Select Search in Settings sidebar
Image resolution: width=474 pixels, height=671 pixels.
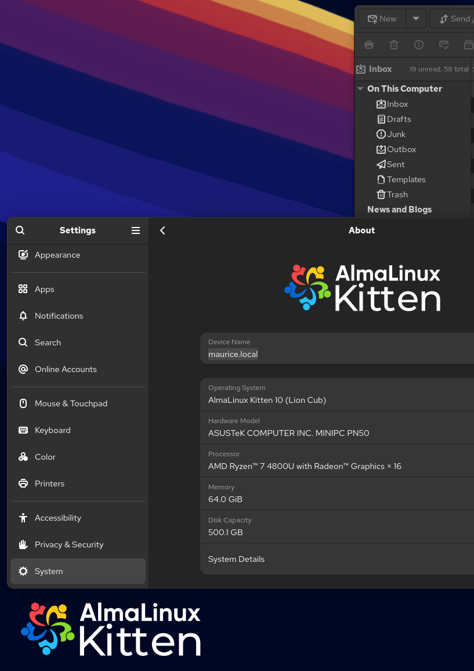pyautogui.click(x=78, y=343)
